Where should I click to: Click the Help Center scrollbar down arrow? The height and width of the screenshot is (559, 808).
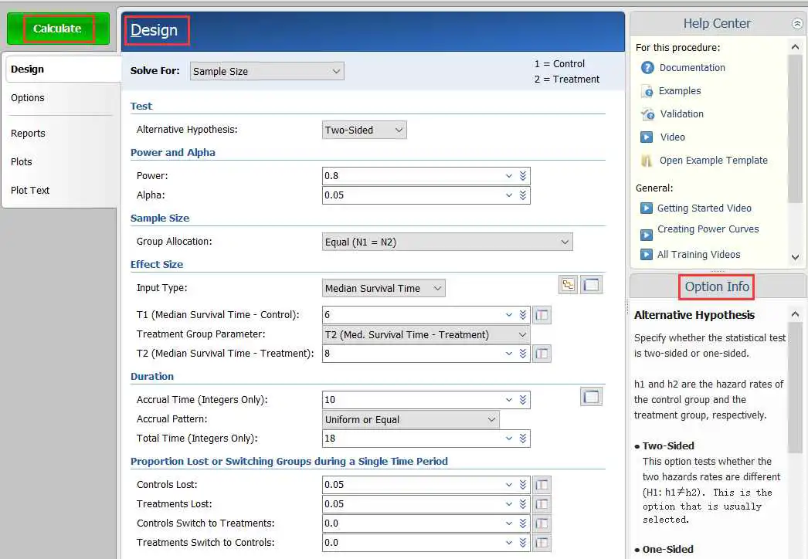point(795,257)
